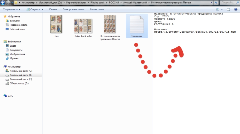The height and width of the screenshot is (134, 240).
Task: Open the Музыка library
Action: (x=14, y=58)
